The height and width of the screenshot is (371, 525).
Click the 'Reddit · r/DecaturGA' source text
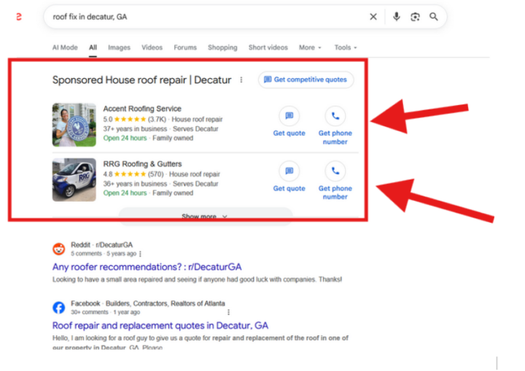pyautogui.click(x=102, y=245)
